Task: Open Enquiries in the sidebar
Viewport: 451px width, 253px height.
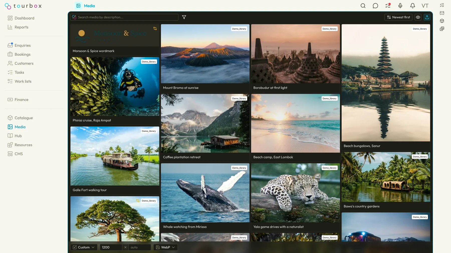Action: [x=19, y=45]
